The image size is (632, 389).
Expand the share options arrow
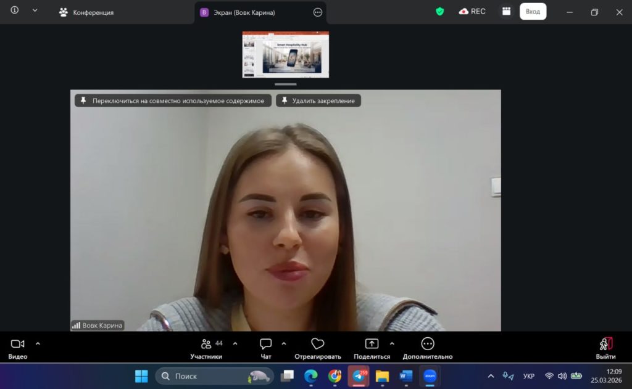(x=392, y=343)
